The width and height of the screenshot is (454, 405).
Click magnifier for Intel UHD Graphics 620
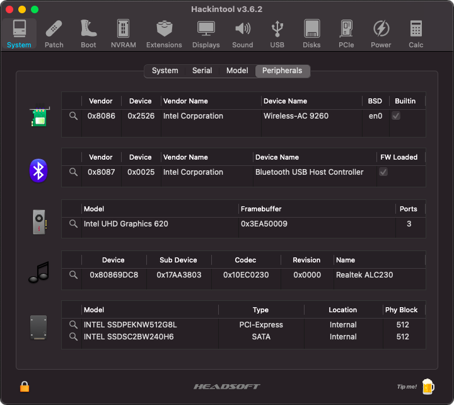pos(74,224)
